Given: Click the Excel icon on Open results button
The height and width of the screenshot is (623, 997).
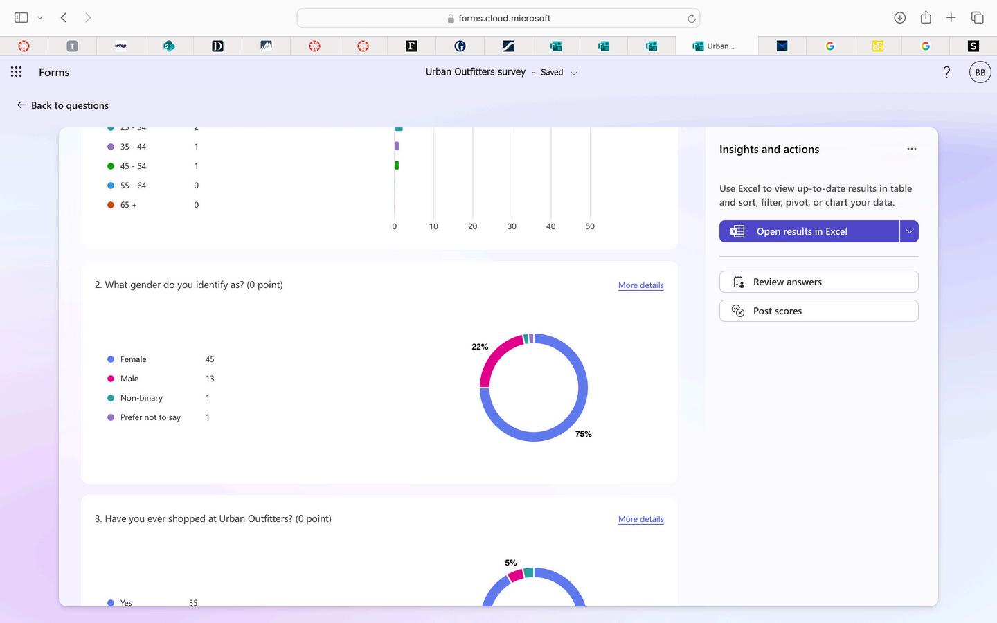Looking at the screenshot, I should coord(737,231).
